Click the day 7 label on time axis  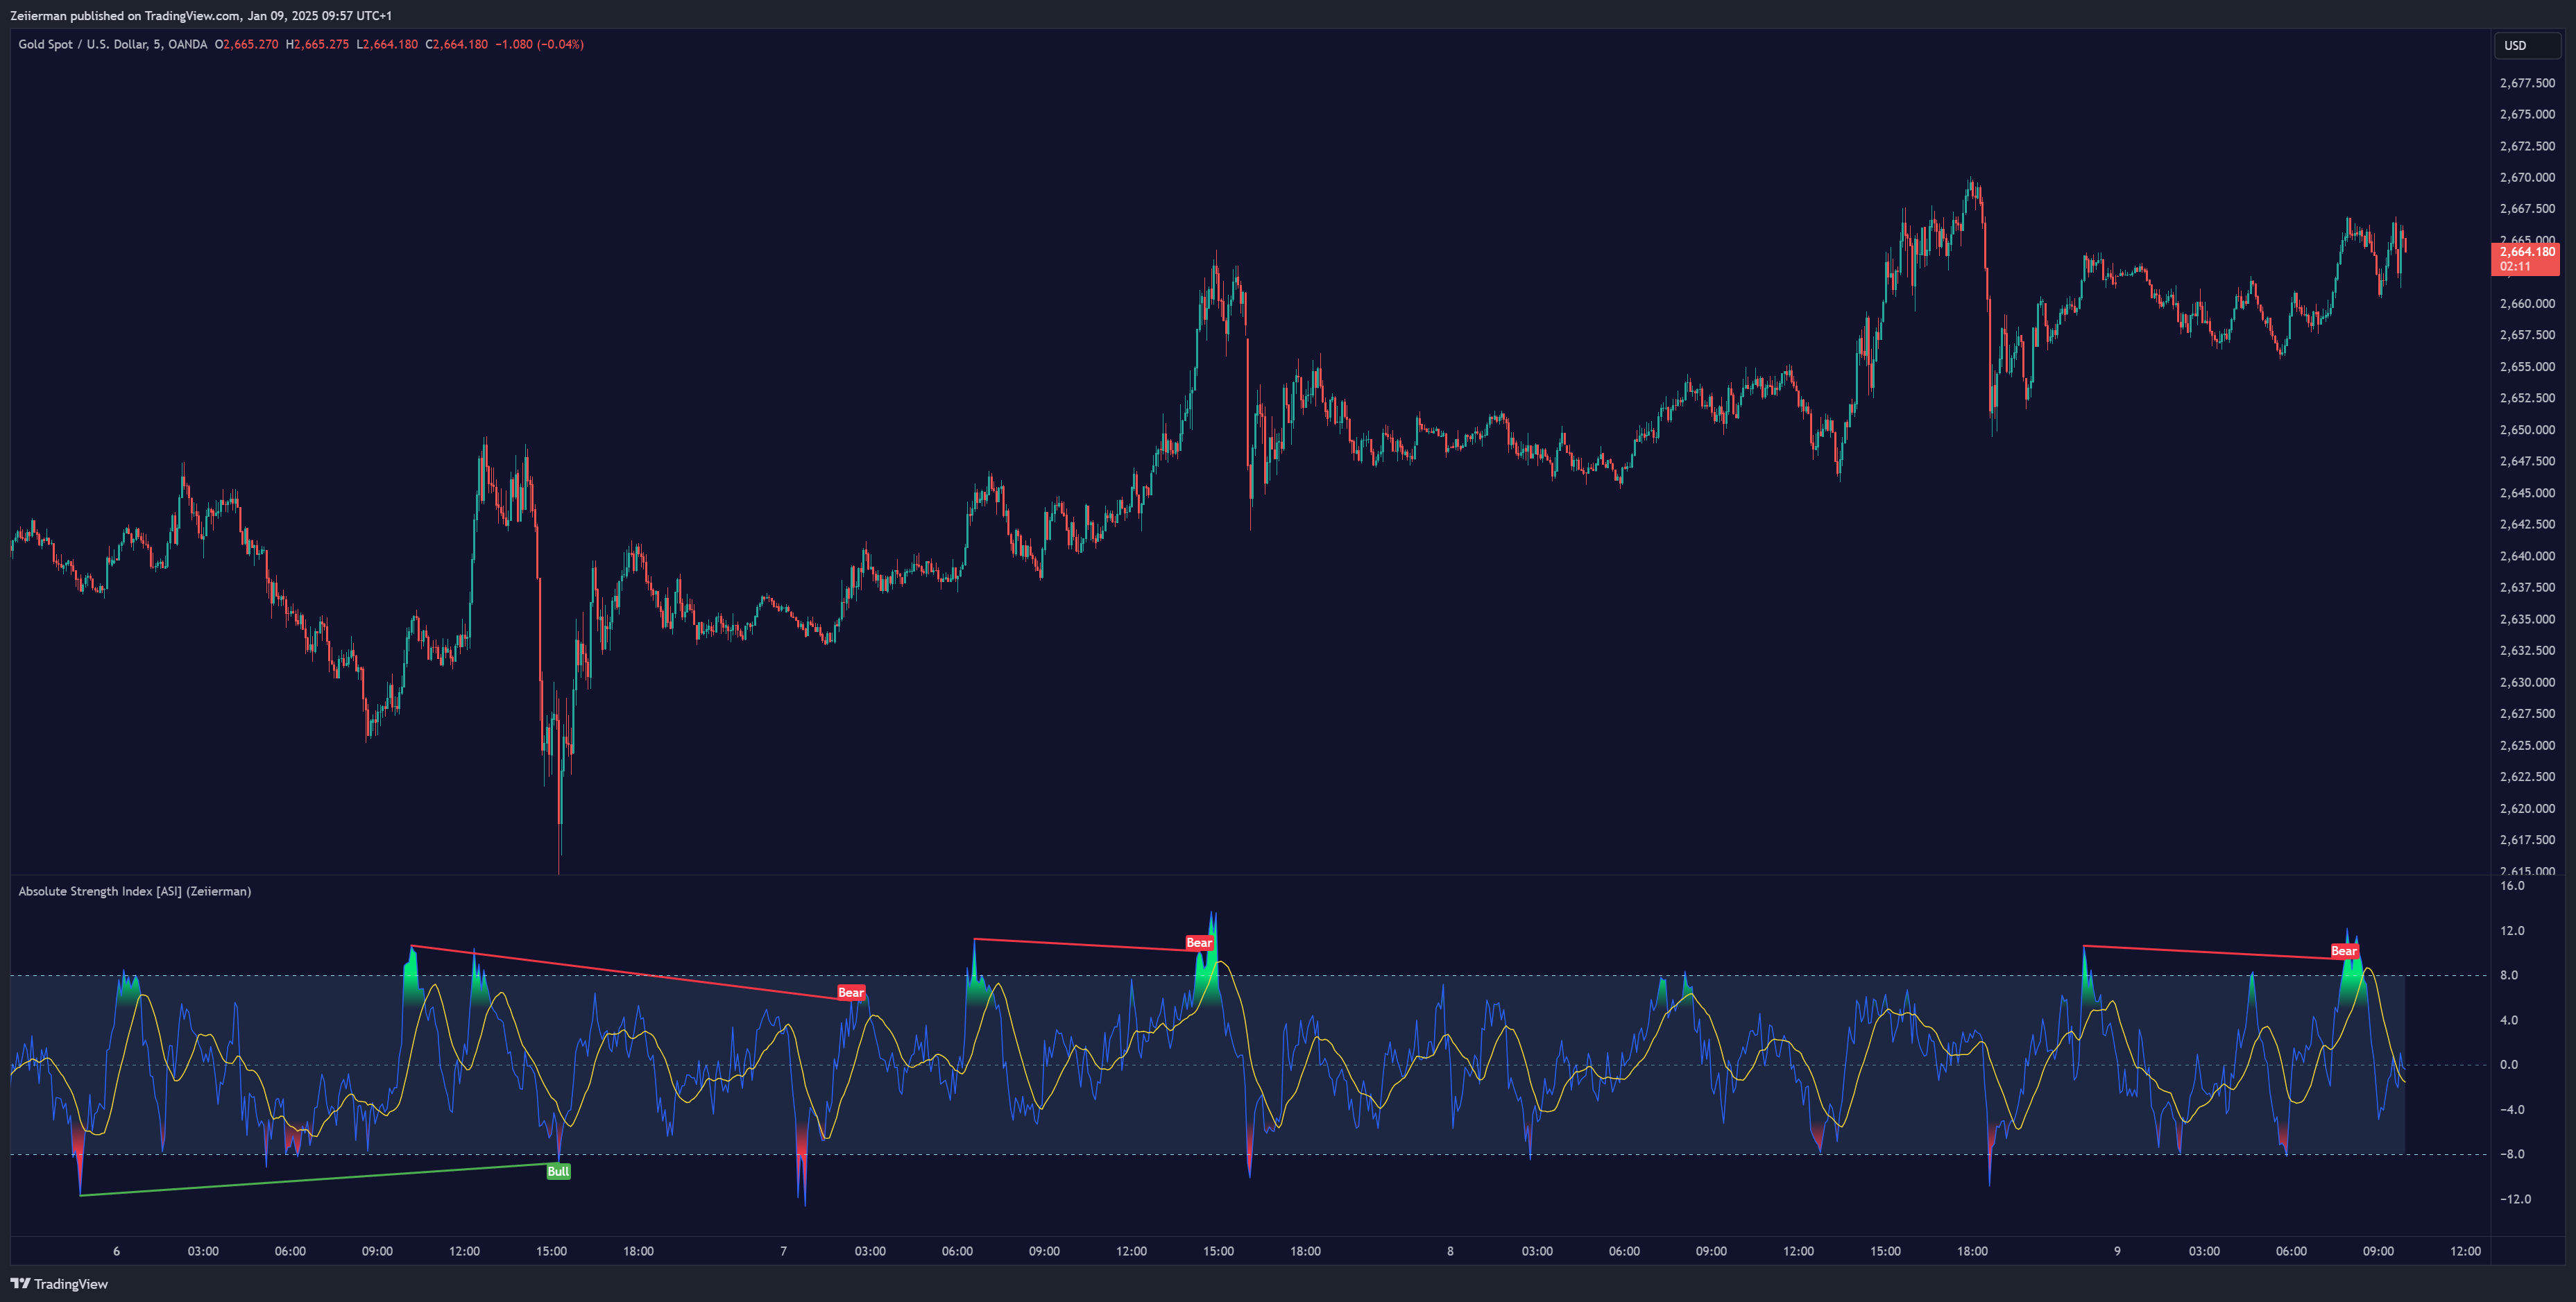click(x=783, y=1251)
